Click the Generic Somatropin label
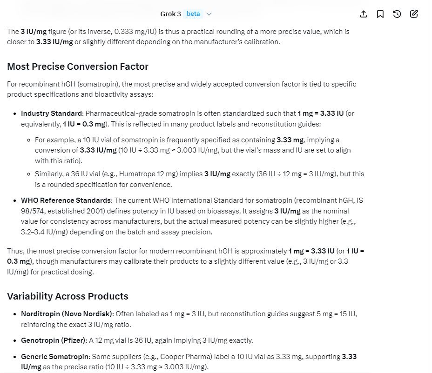This screenshot has height=373, width=432. tap(55, 357)
